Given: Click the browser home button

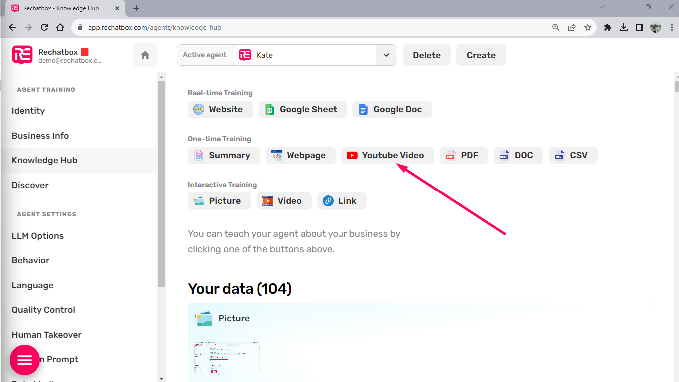Looking at the screenshot, I should [x=60, y=28].
